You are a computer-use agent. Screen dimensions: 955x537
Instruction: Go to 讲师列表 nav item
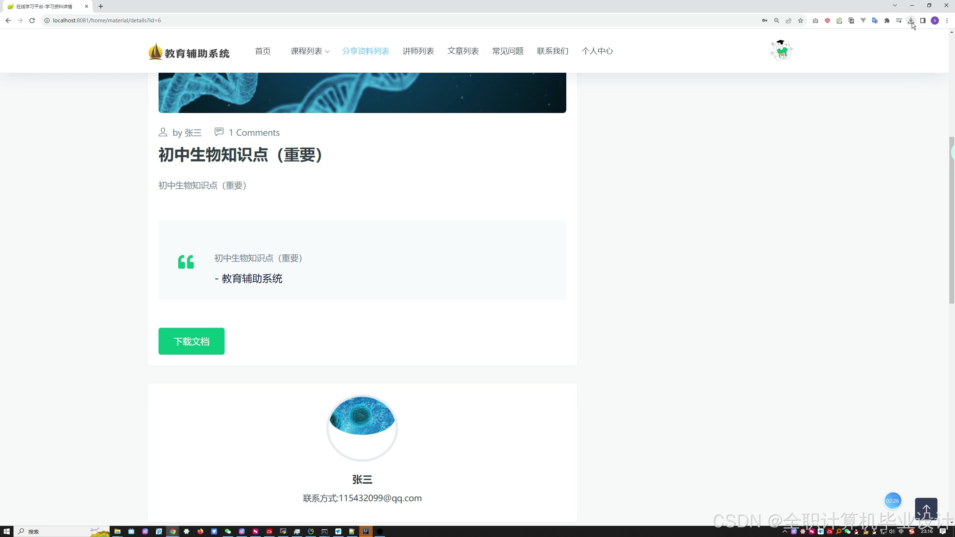tap(418, 51)
